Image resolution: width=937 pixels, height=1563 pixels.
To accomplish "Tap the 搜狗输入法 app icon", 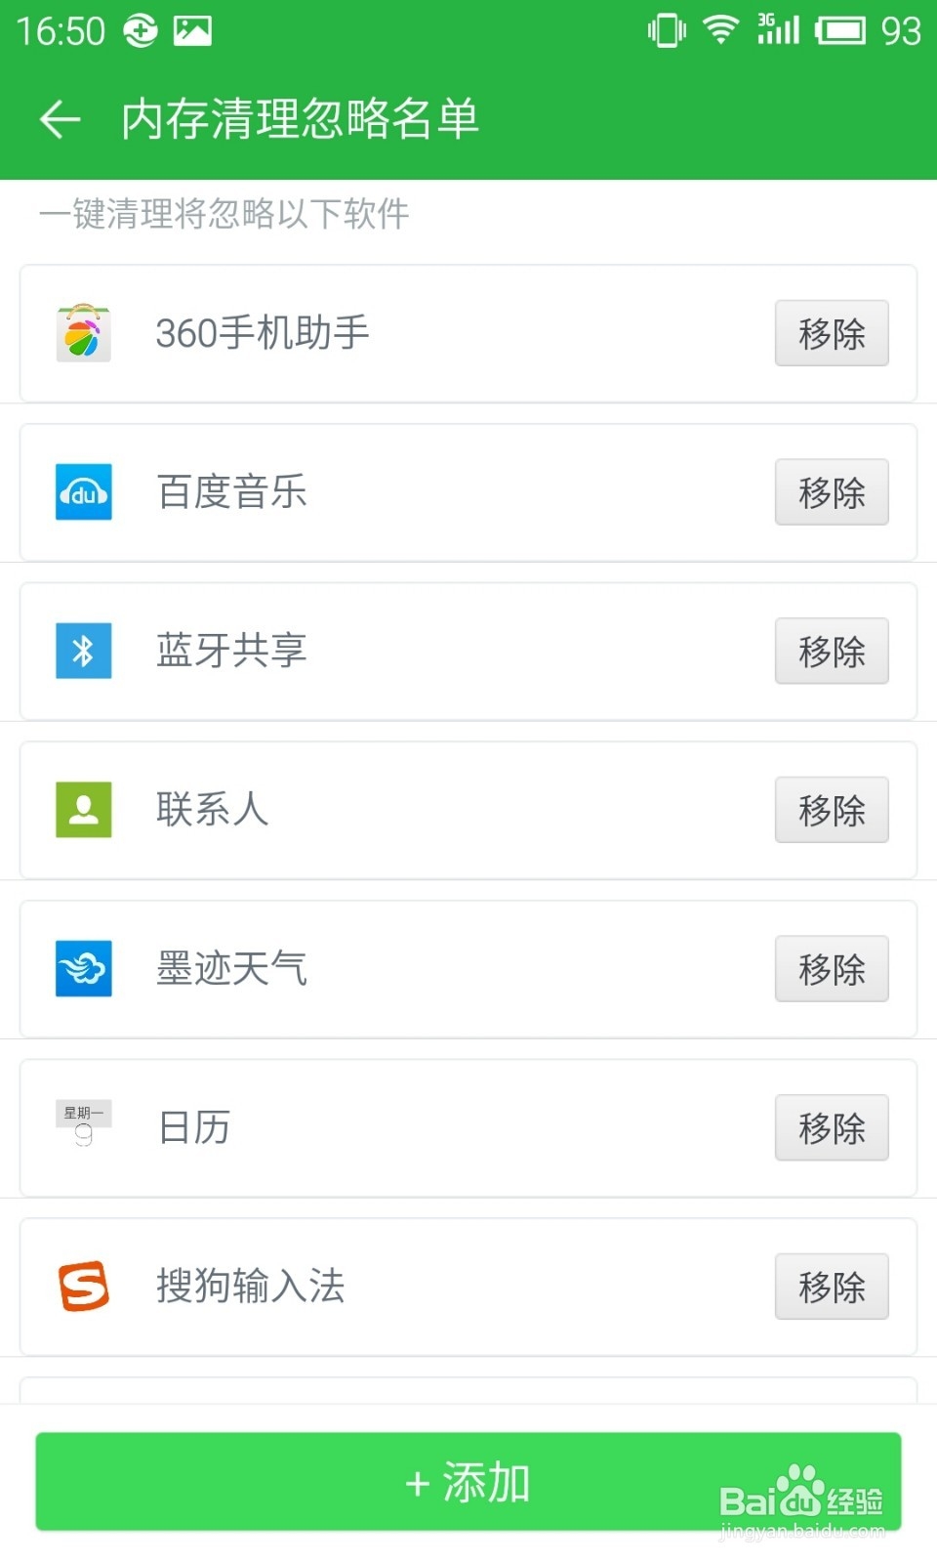I will click(84, 1286).
